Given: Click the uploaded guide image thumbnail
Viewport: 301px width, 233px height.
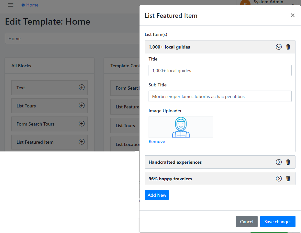Looking at the screenshot, I should (x=181, y=127).
